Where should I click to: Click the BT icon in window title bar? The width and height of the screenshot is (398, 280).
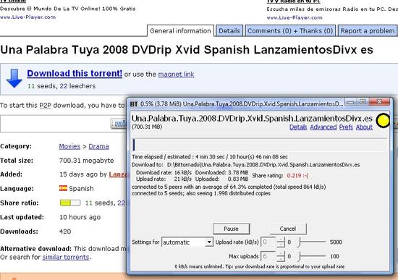tap(134, 104)
